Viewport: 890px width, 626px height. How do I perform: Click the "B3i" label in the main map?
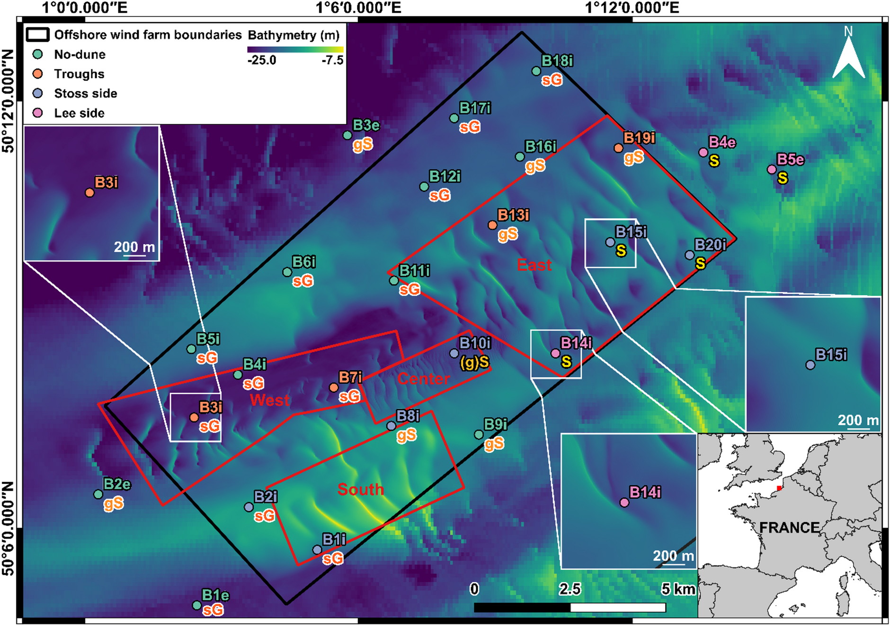point(211,407)
